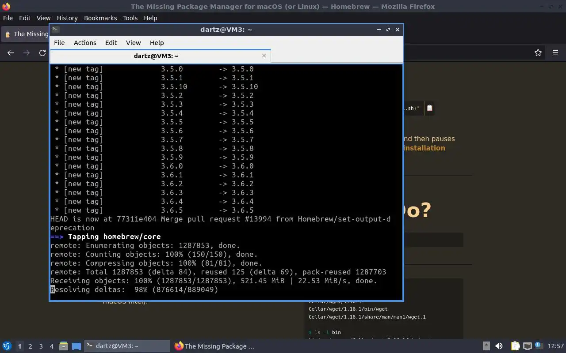Go back in Firefox
The height and width of the screenshot is (353, 566).
[11, 53]
